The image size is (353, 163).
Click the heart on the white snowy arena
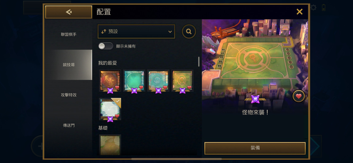[117, 116]
